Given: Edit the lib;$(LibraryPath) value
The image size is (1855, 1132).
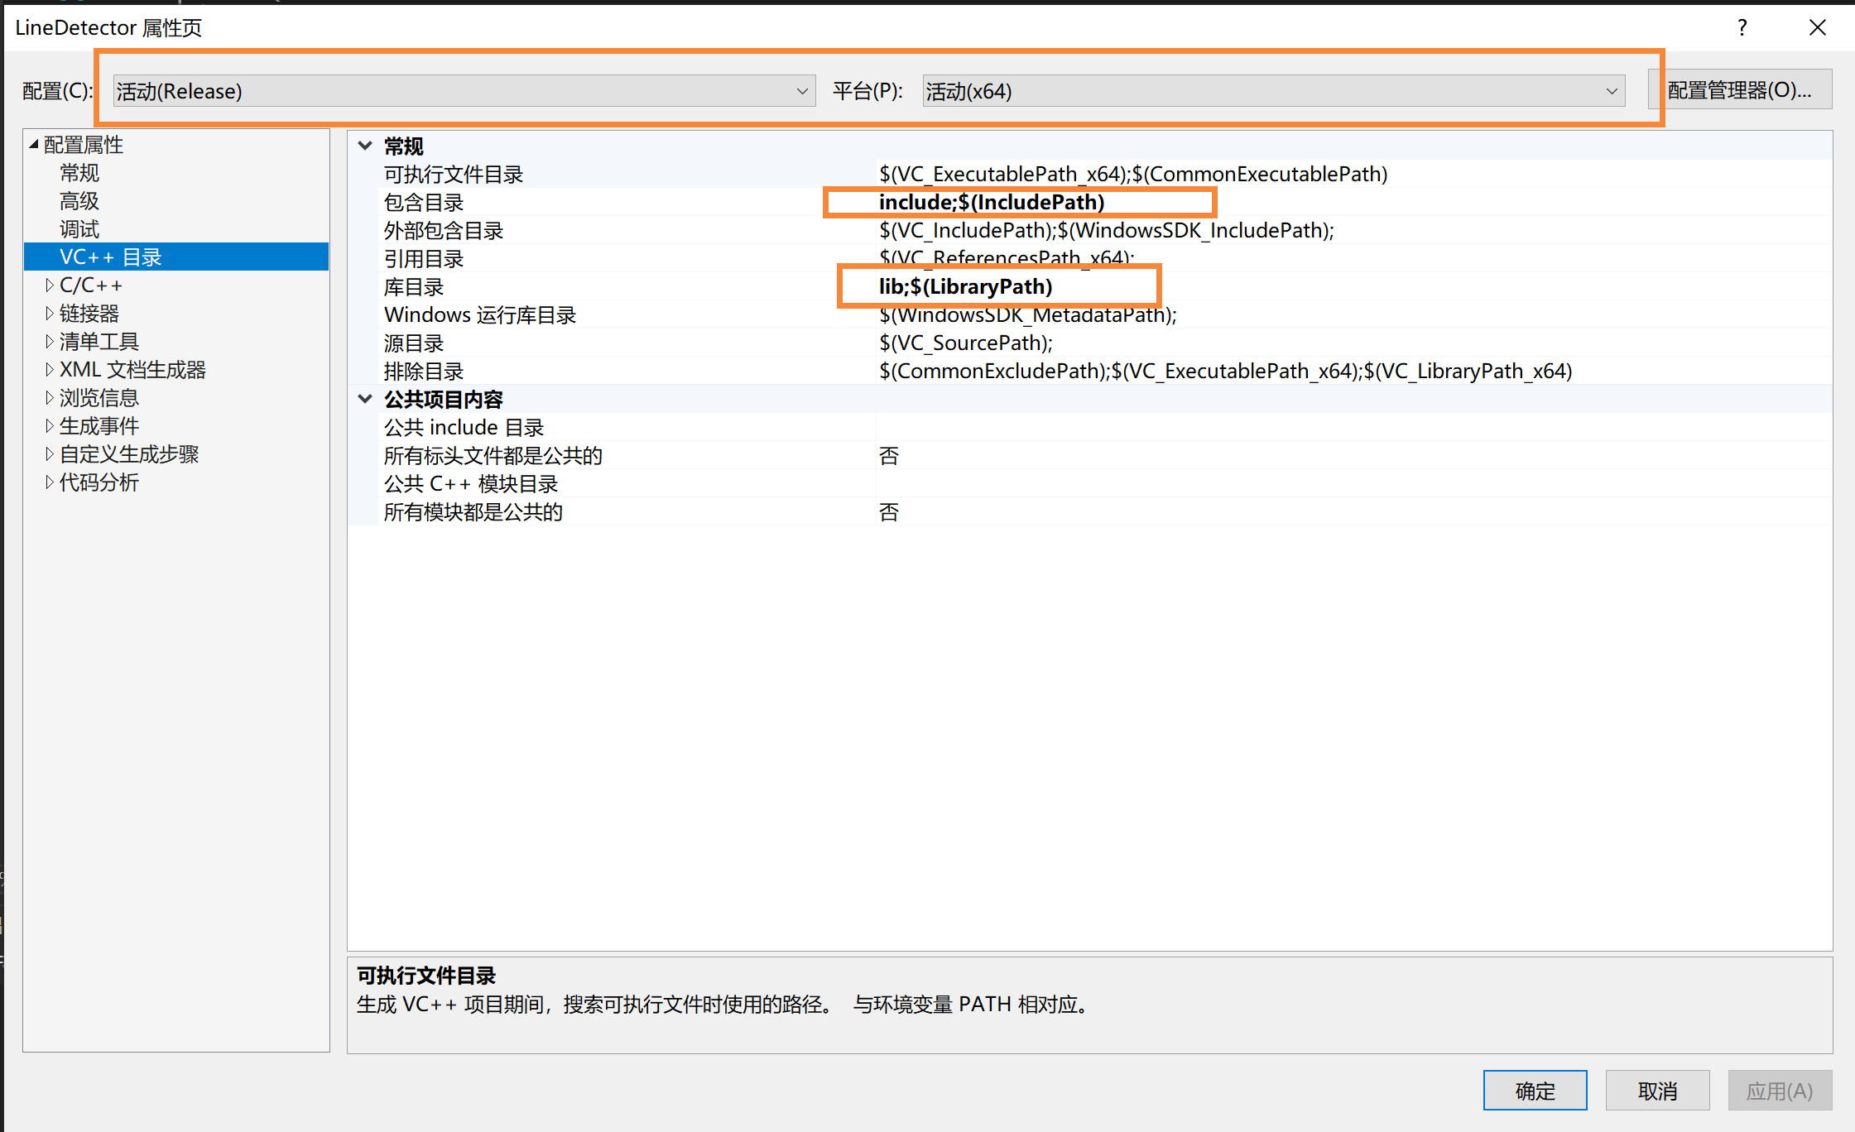Looking at the screenshot, I should click(x=965, y=287).
